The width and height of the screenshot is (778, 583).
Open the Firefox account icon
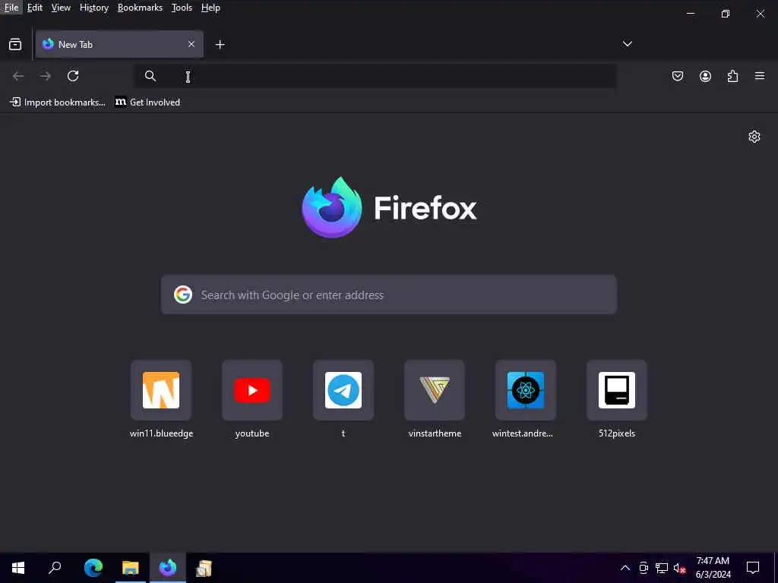[x=705, y=76]
